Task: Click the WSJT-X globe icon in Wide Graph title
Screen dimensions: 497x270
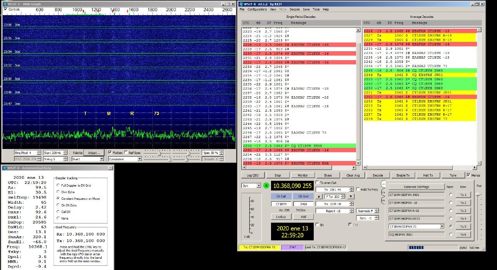Action: click(x=4, y=4)
